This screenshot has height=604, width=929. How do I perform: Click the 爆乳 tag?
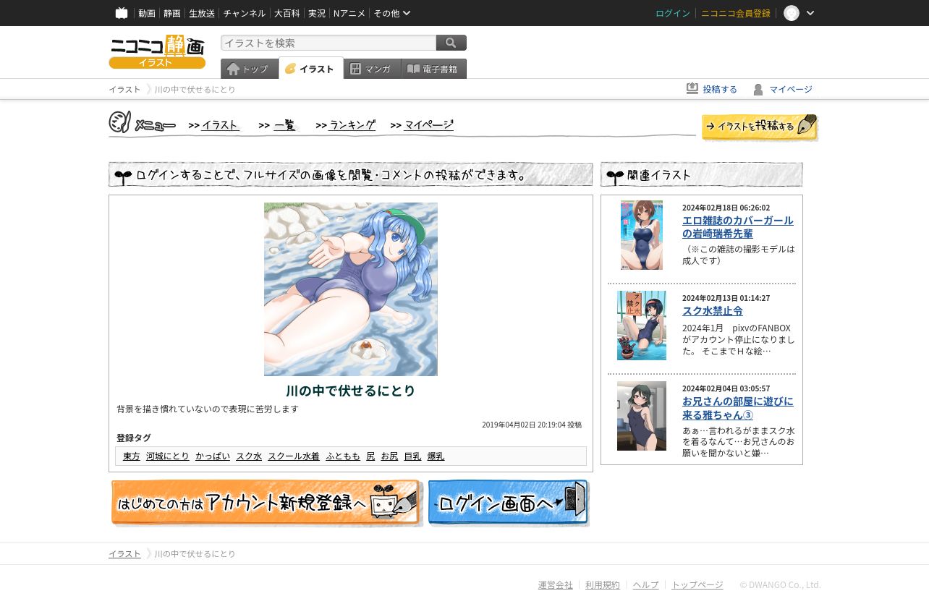[x=436, y=456]
